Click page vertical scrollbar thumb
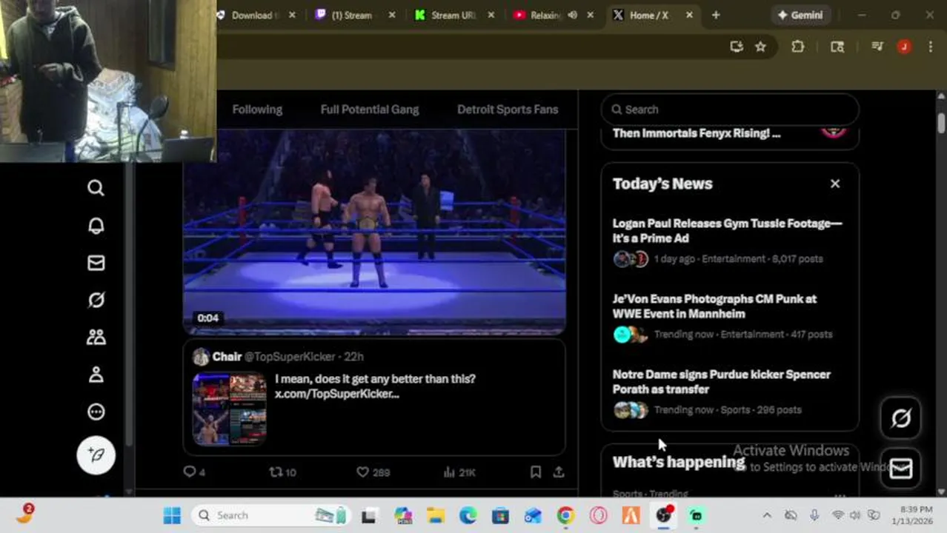 pos(941,123)
